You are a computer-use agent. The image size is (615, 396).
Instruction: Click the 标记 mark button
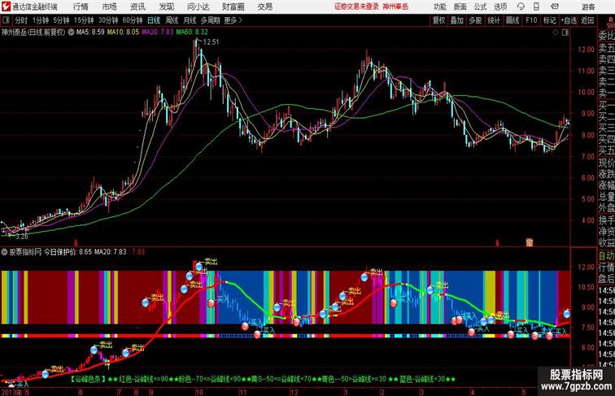tap(549, 20)
